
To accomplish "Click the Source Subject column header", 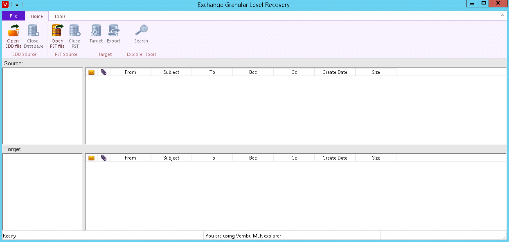I will tap(171, 72).
